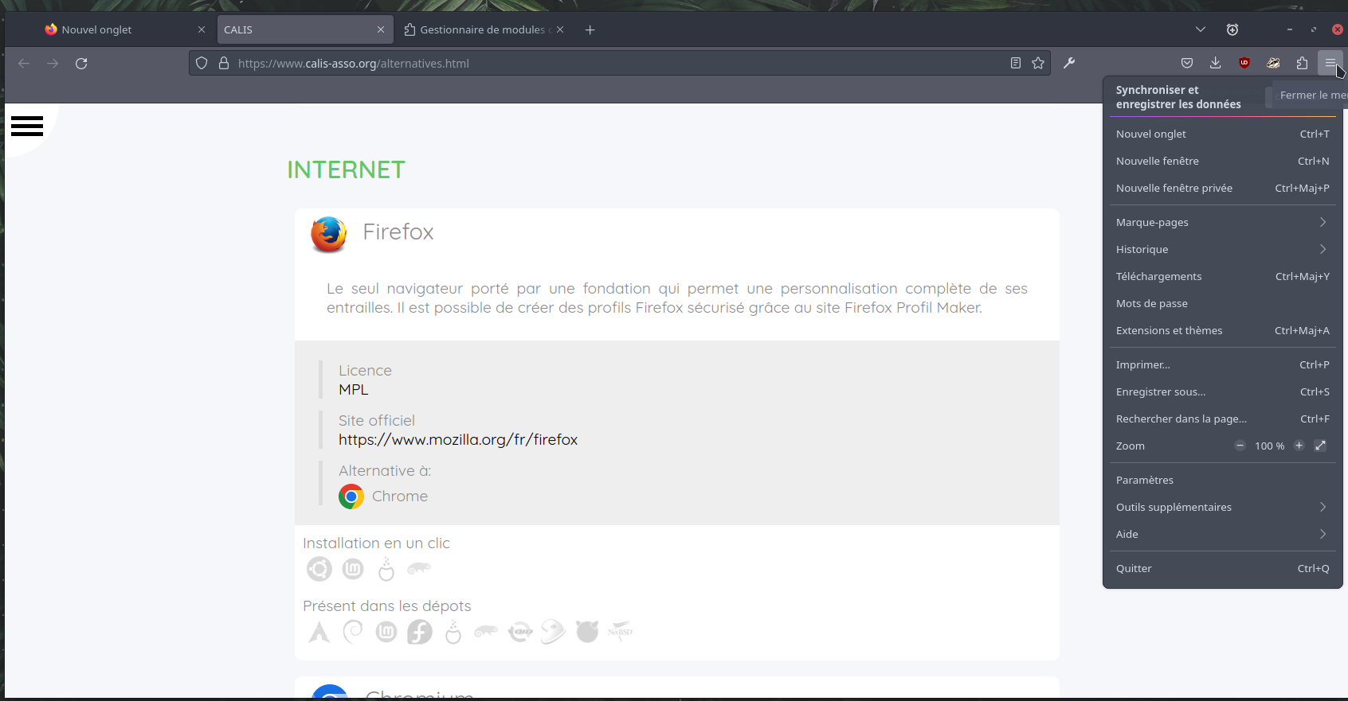Click the wrench developer tools icon
This screenshot has width=1348, height=701.
tap(1069, 63)
